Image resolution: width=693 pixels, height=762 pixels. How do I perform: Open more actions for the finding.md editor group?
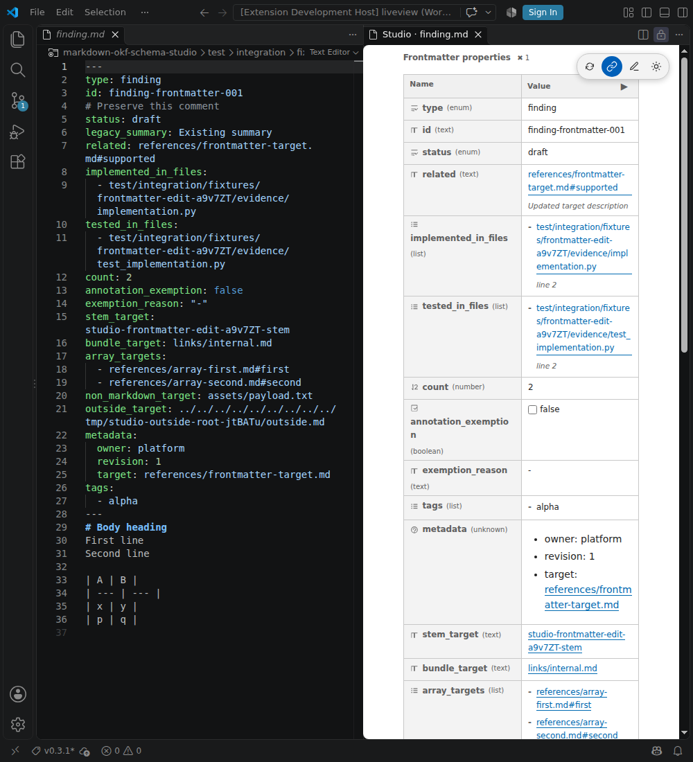click(353, 35)
